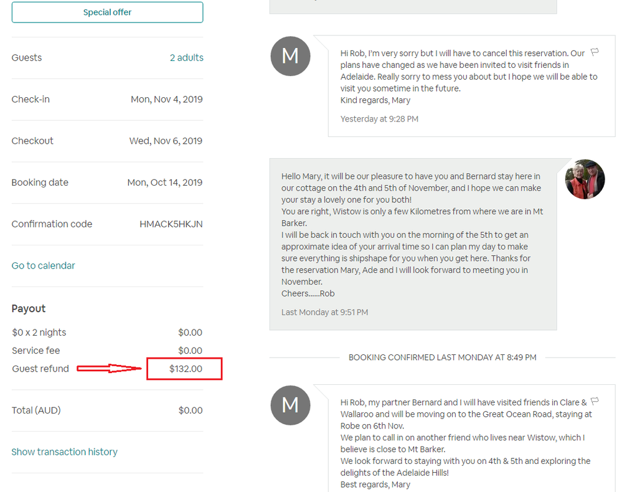
Task: Go to calendar via the link
Action: tap(43, 265)
